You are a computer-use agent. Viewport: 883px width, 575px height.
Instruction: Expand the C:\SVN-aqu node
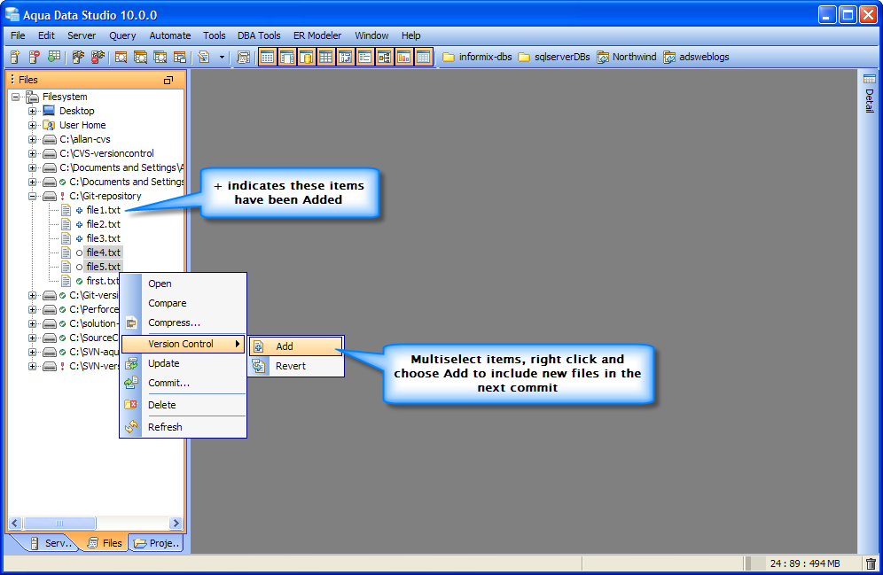(32, 352)
